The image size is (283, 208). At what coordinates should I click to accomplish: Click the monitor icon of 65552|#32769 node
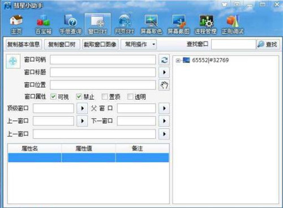pos(186,60)
